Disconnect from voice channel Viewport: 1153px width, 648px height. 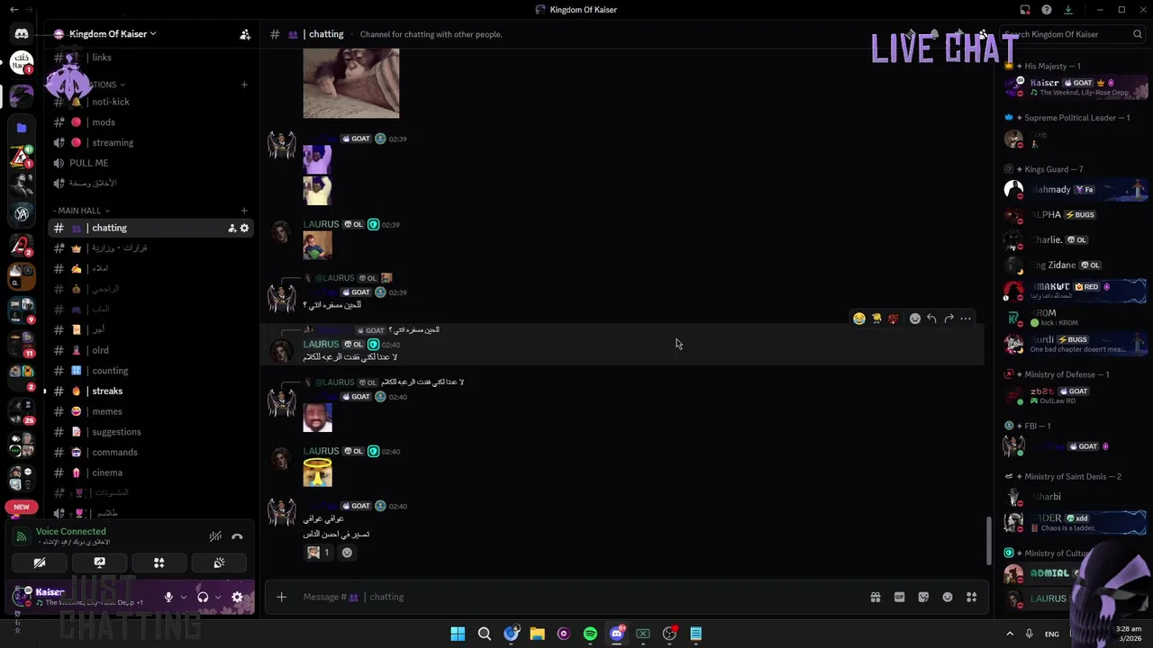coord(237,536)
